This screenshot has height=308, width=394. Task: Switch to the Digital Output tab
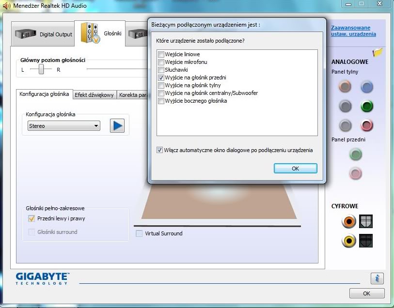[43, 34]
